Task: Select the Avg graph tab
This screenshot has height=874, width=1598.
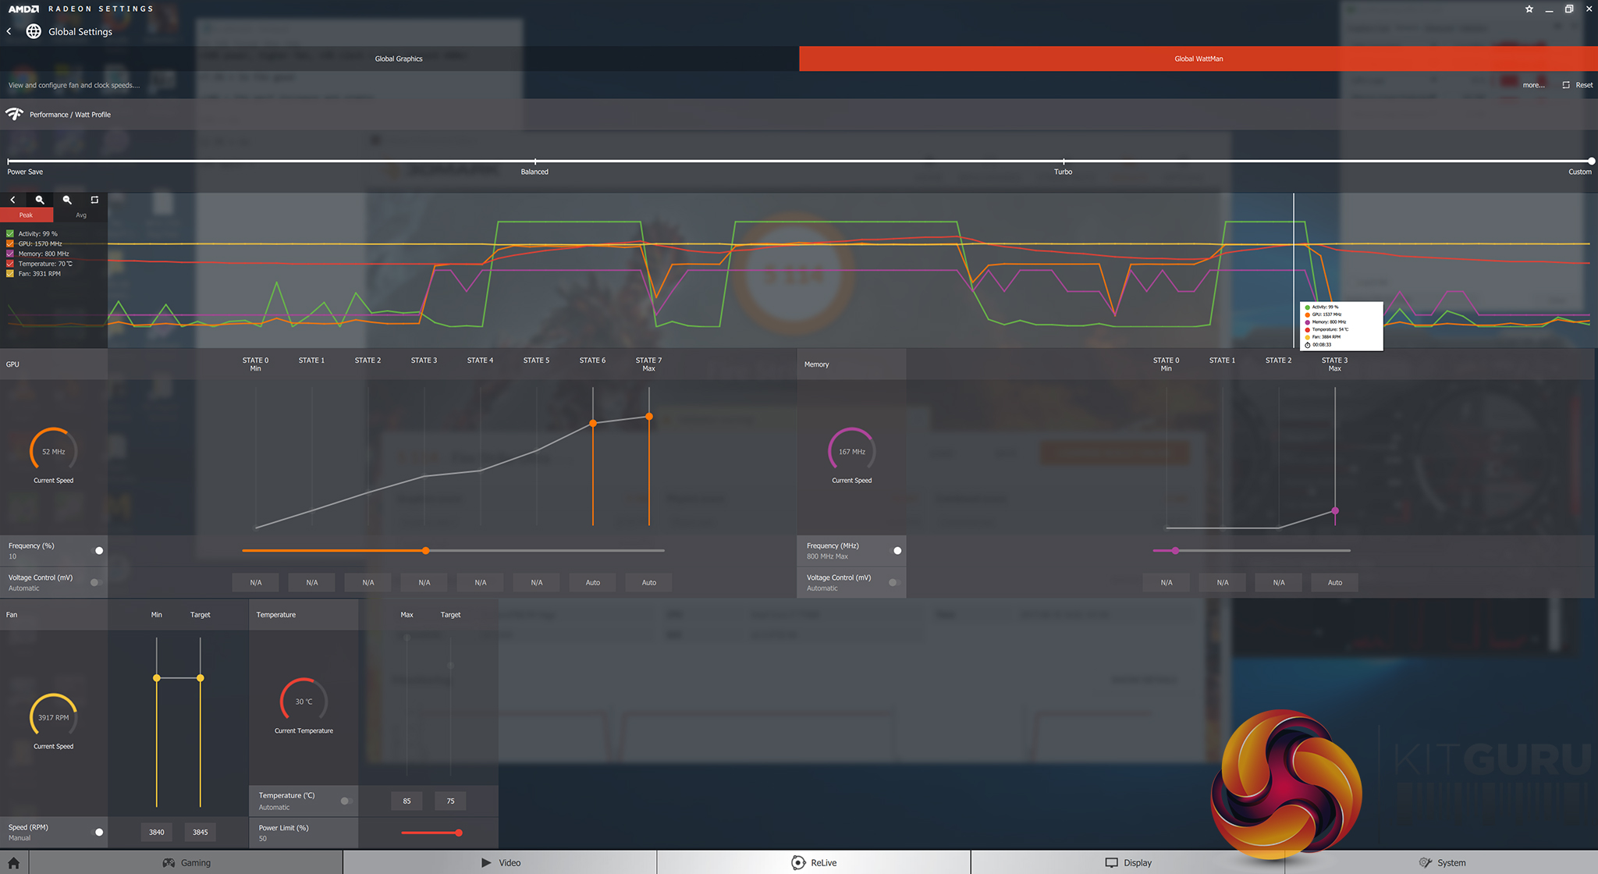Action: tap(80, 215)
